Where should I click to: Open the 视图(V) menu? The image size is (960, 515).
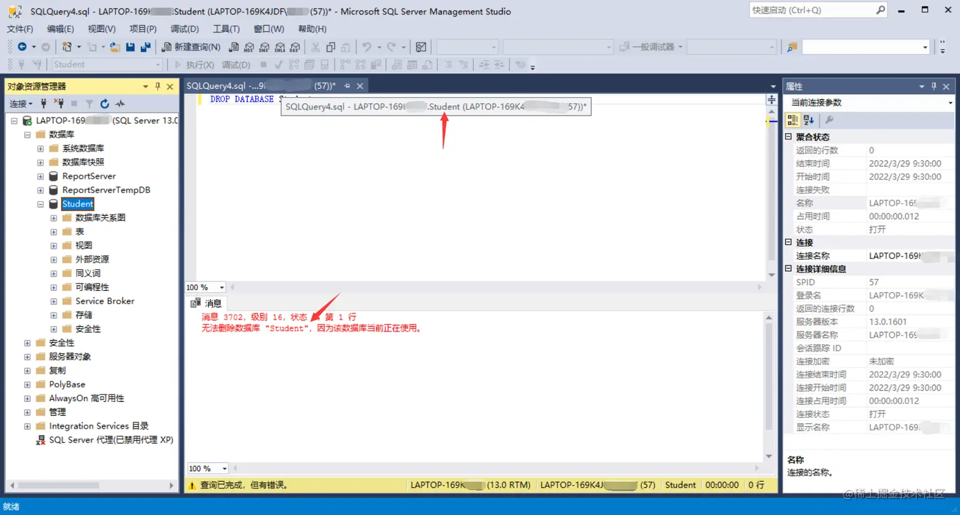tap(102, 29)
